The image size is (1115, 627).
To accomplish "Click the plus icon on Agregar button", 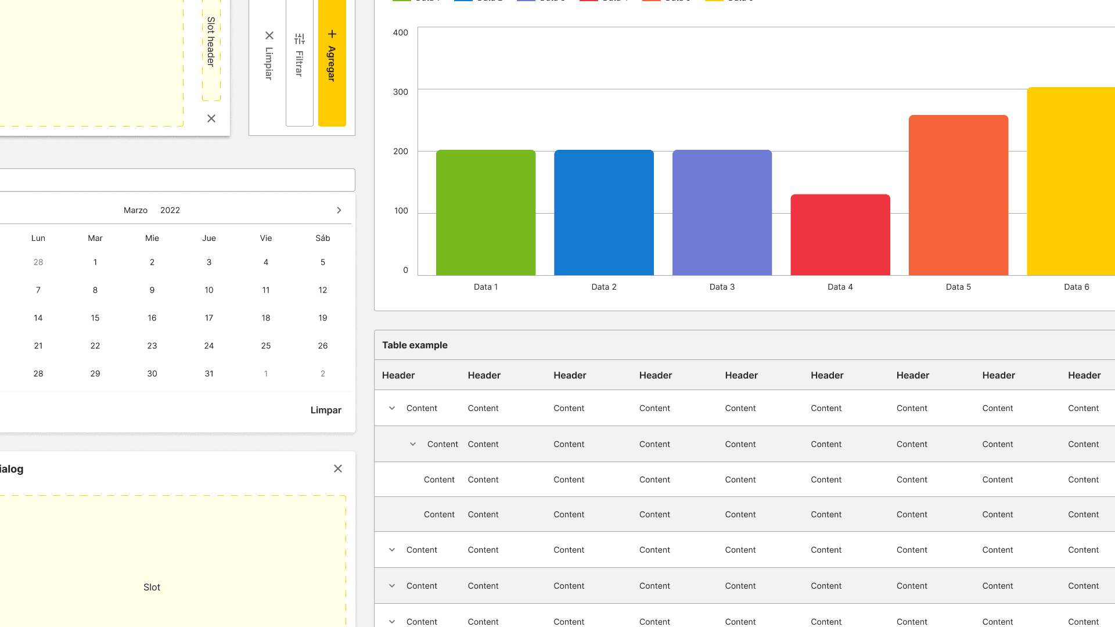I will pyautogui.click(x=332, y=34).
